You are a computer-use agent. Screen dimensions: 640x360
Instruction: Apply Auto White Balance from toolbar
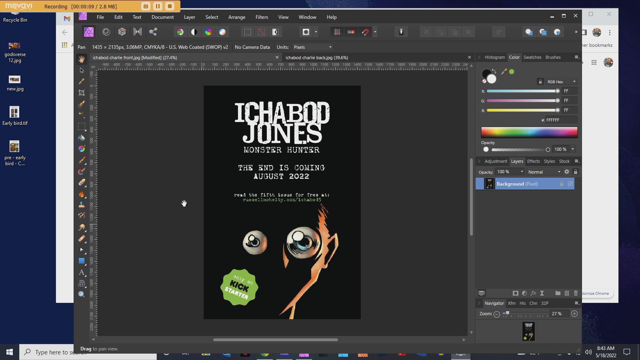(222, 32)
